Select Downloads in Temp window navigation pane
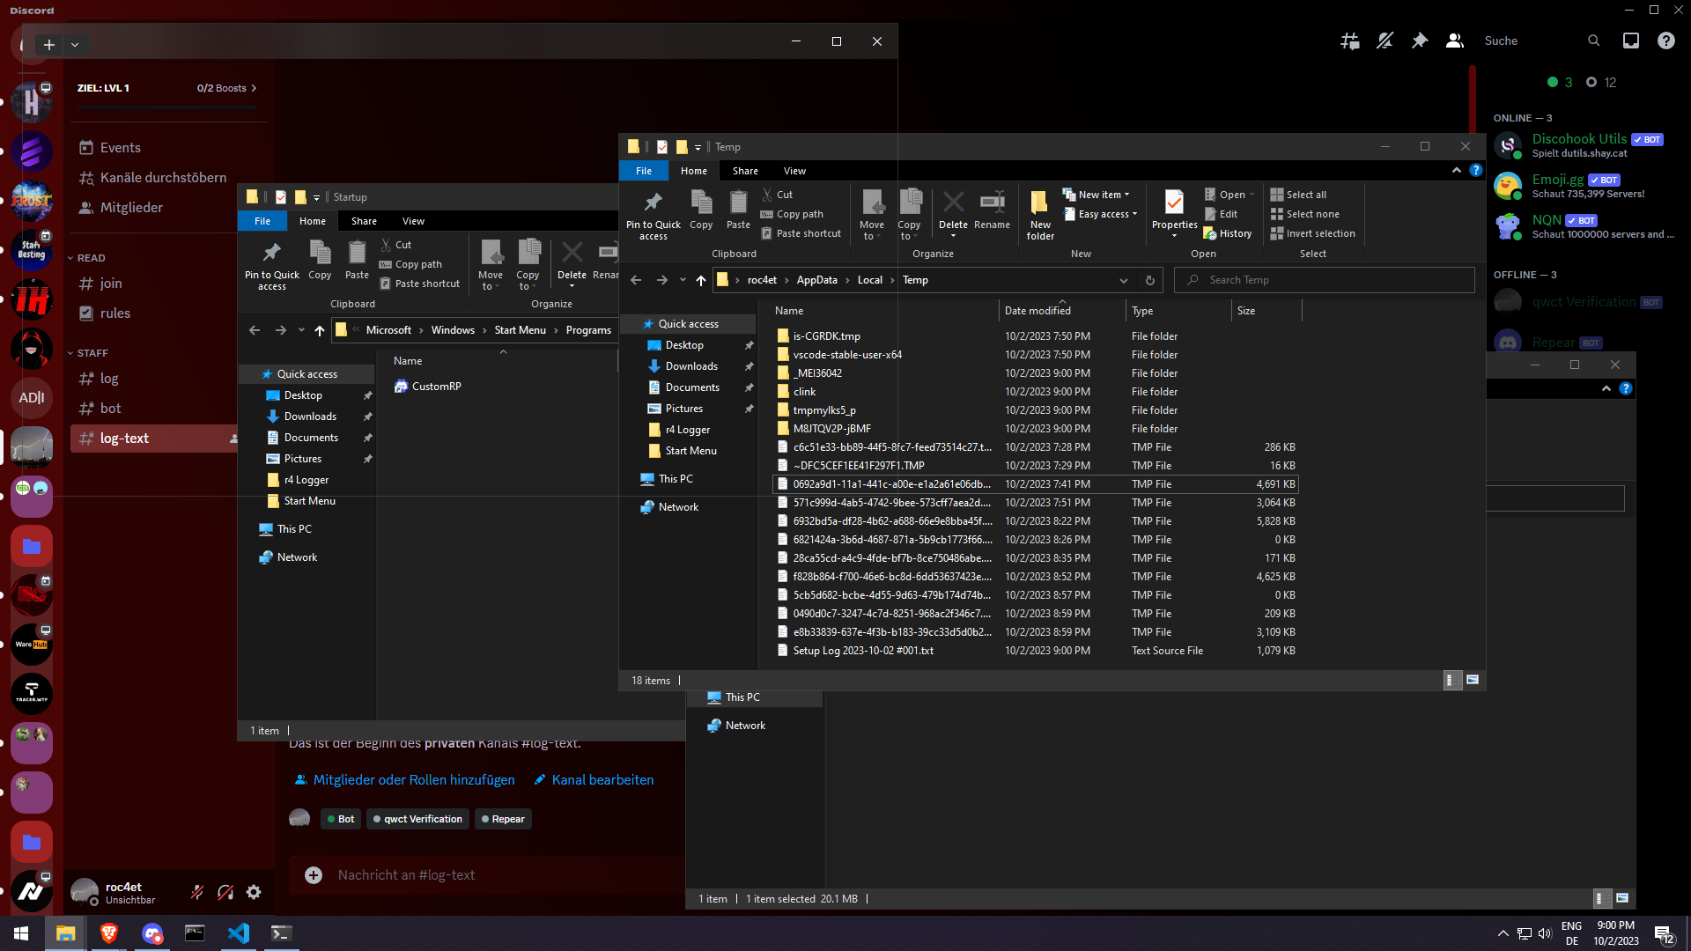 [691, 366]
